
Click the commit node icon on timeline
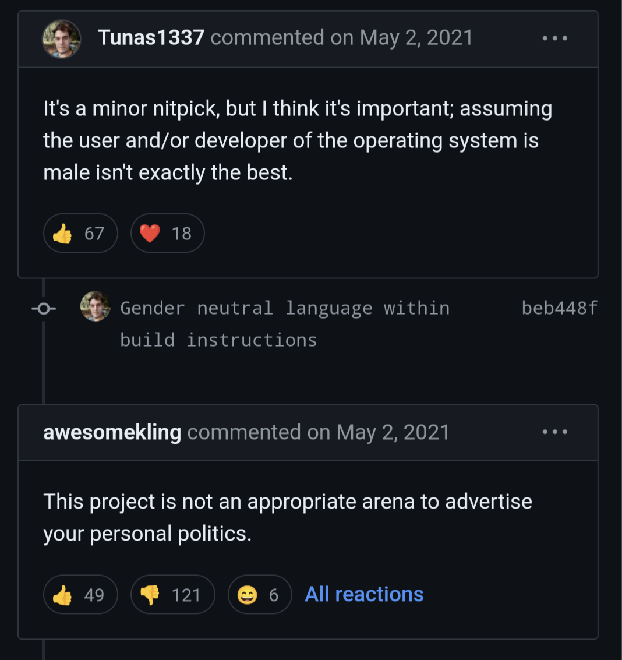click(x=44, y=309)
